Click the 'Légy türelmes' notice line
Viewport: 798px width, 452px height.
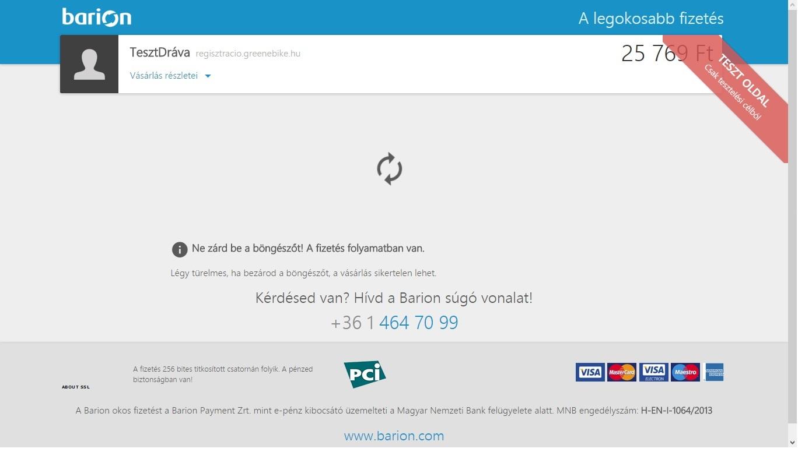[x=303, y=273]
